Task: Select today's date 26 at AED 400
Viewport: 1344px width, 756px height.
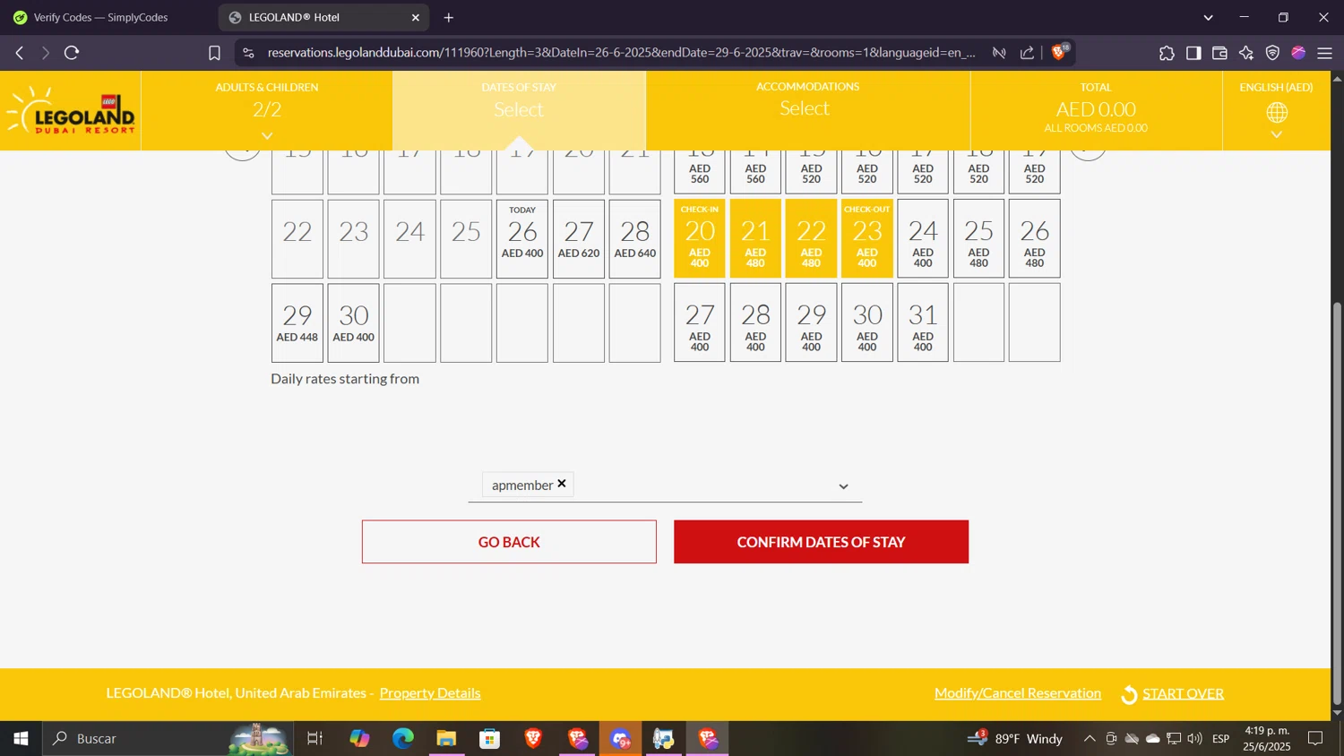Action: [x=522, y=239]
